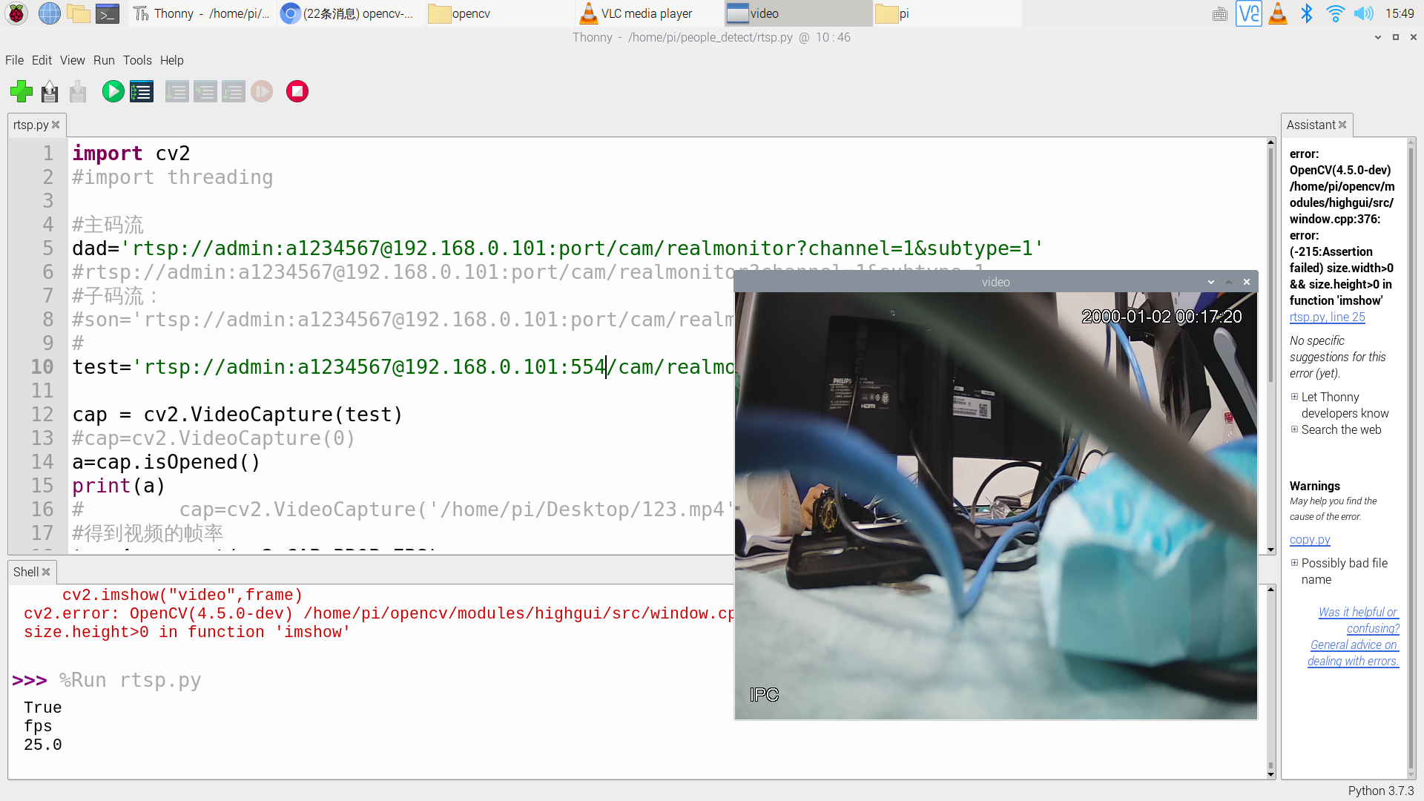This screenshot has height=801, width=1424.
Task: Open the Tools menu
Action: (x=137, y=60)
